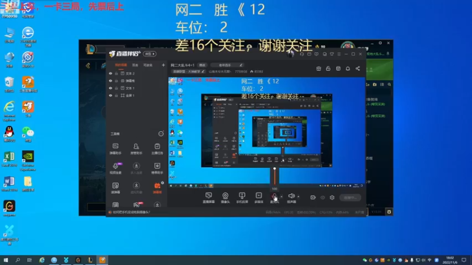This screenshot has width=472, height=265.
Task: Toggle visibility of the 文本 2 source
Action: point(110,73)
